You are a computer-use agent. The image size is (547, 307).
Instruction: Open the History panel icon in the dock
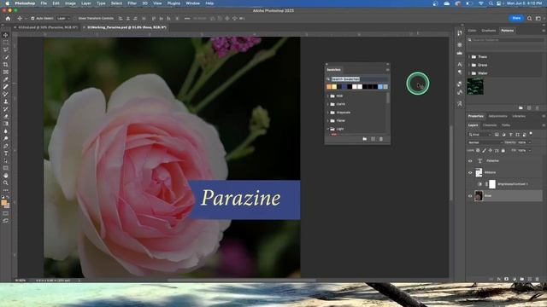460,32
